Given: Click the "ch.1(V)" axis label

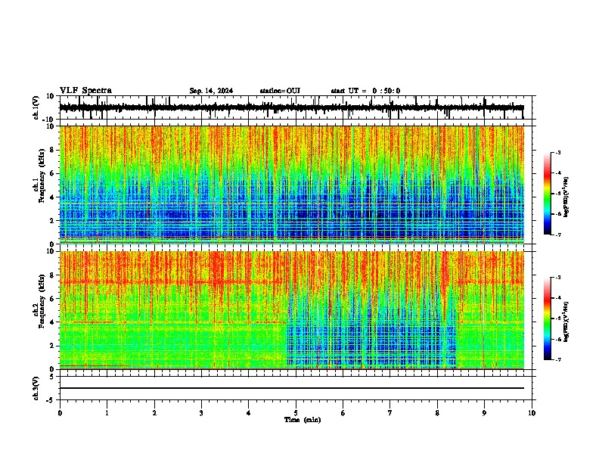Looking at the screenshot, I should point(36,107).
